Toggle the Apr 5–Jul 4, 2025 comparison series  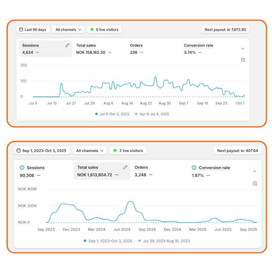pyautogui.click(x=152, y=114)
